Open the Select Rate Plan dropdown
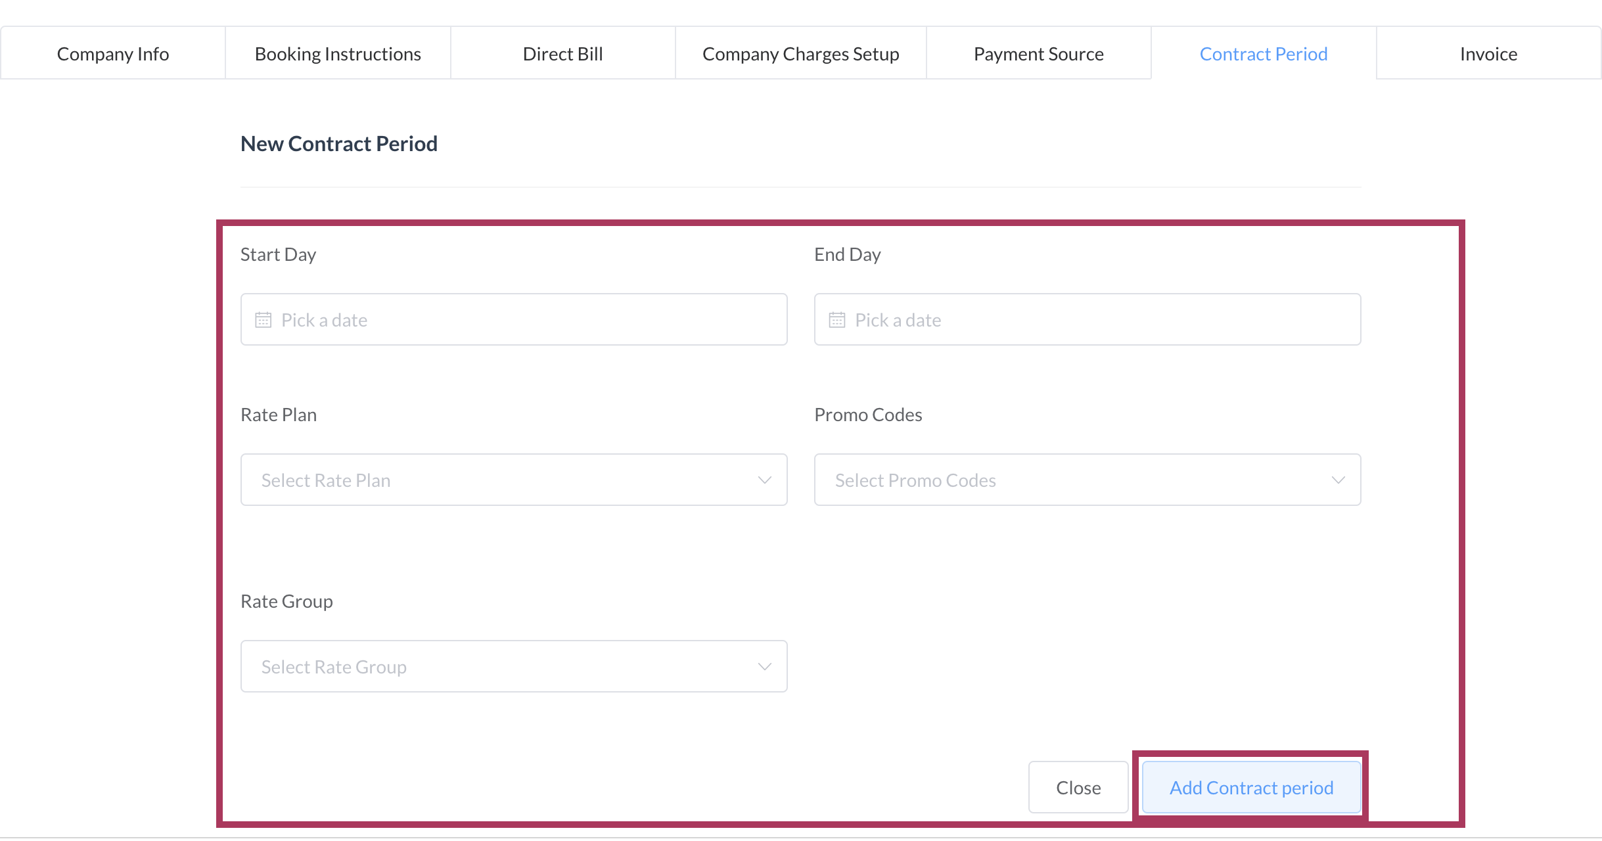The width and height of the screenshot is (1602, 841). coord(513,480)
